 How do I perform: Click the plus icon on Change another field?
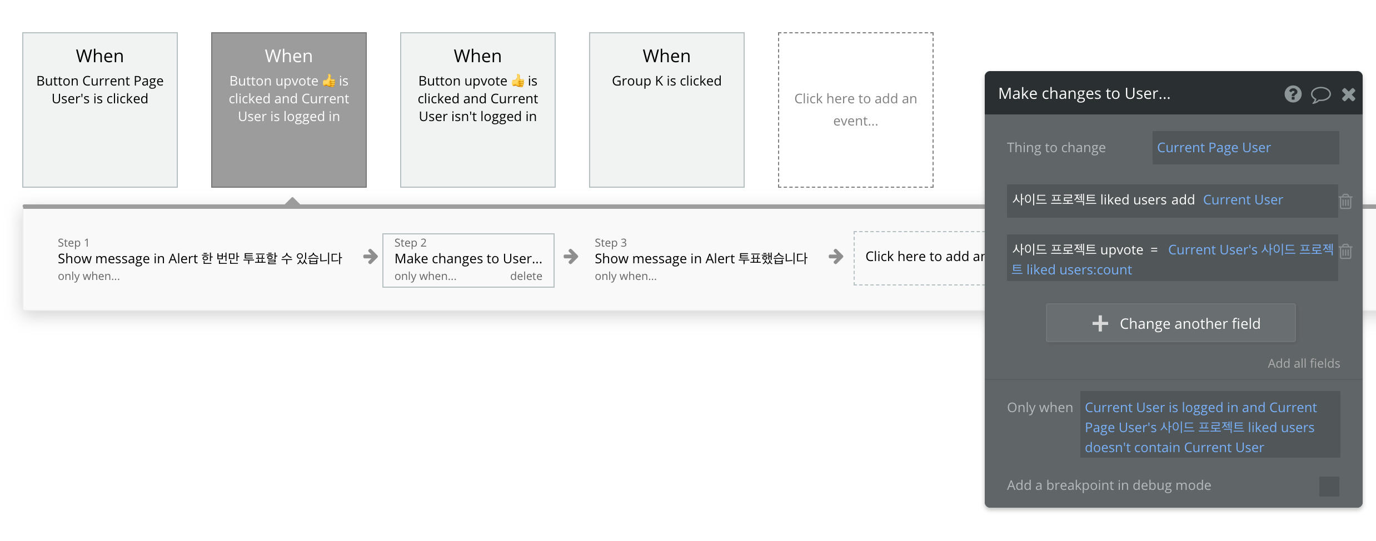(1100, 323)
